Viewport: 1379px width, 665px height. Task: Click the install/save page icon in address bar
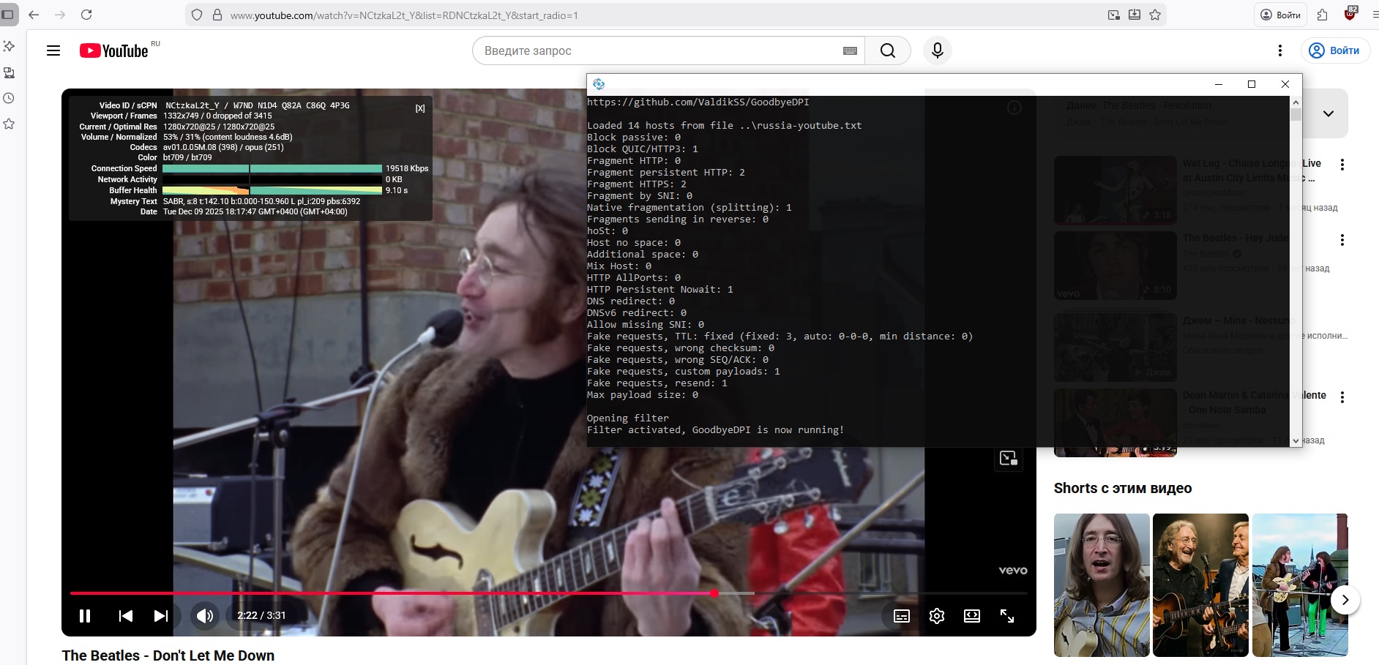(1135, 15)
